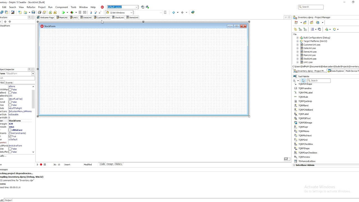Click the Program Reset stop icon
Screen dimensions: 359x202
pyautogui.click(x=84, y=12)
